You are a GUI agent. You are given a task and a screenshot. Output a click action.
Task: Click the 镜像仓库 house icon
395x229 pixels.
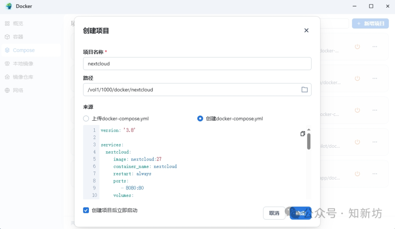coord(7,77)
